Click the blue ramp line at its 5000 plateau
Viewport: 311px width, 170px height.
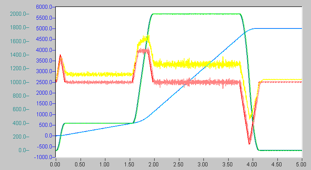tap(278, 29)
